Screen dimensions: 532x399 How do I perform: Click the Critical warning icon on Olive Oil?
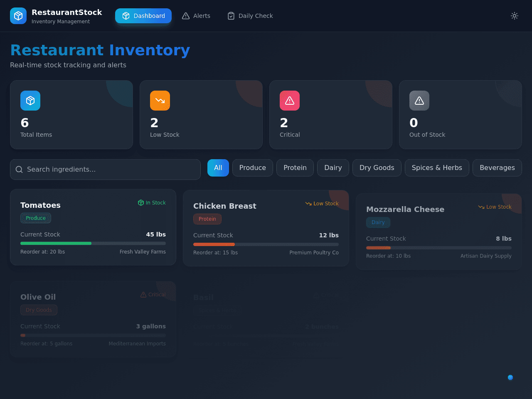(x=143, y=295)
